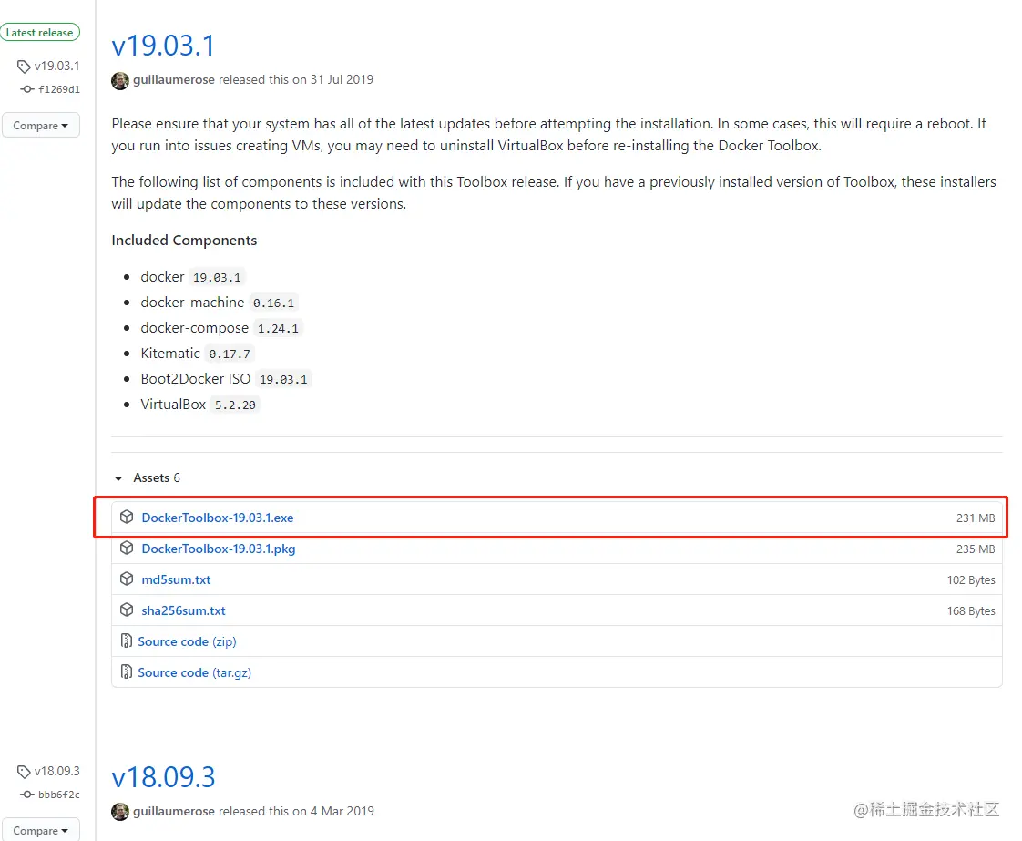Open commit f1269d1
Viewport: 1022px width, 841px height.
tap(58, 89)
